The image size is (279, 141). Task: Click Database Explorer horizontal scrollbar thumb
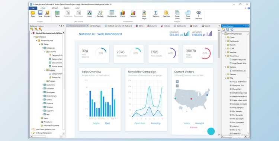[39, 137]
